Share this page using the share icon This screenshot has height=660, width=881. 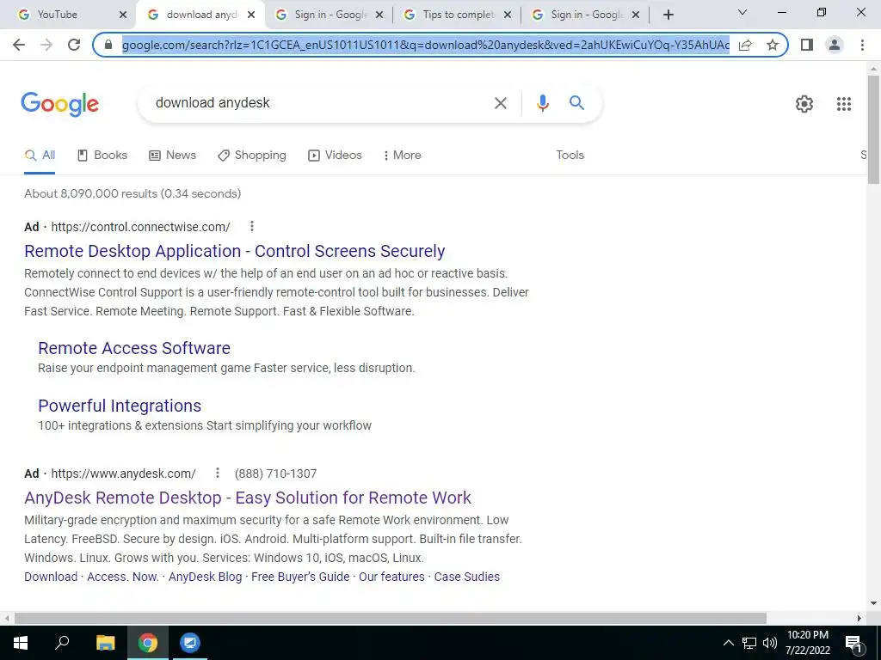pos(745,45)
